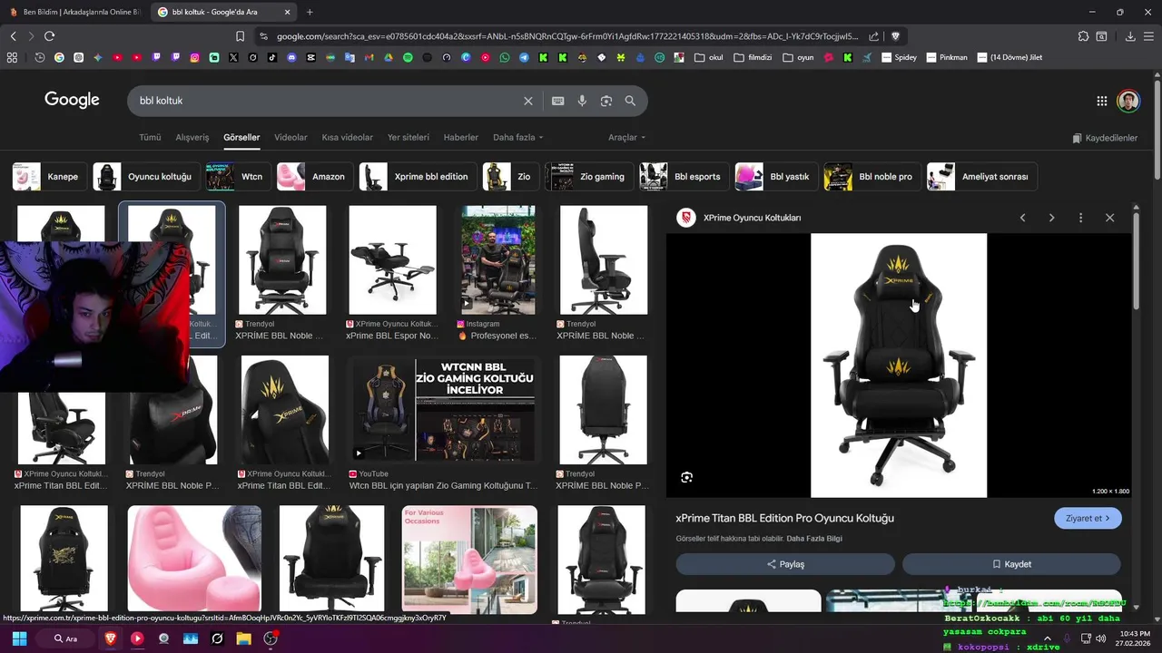Open a new browser tab
1162x653 pixels.
pyautogui.click(x=310, y=12)
